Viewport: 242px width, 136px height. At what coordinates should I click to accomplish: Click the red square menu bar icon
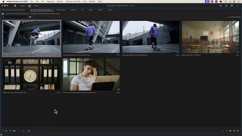click(212, 2)
